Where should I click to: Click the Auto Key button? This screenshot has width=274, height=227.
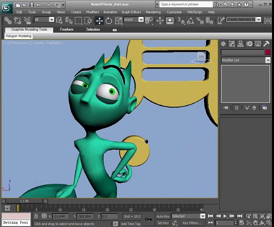tap(163, 216)
